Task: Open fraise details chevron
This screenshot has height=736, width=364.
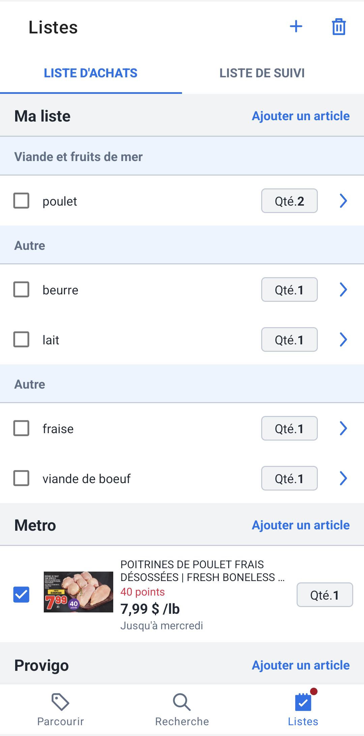Action: coord(343,428)
